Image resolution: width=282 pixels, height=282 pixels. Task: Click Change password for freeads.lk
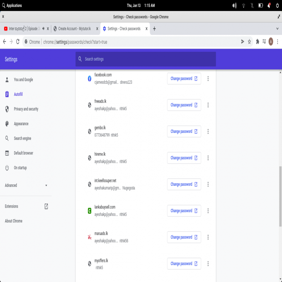tap(184, 105)
